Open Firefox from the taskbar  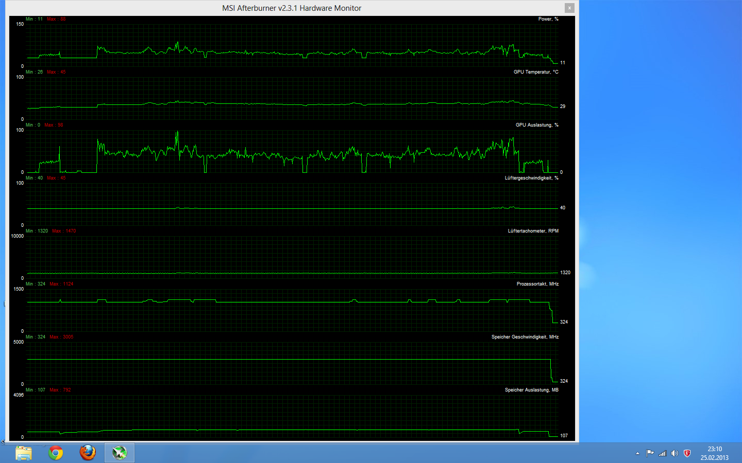[88, 453]
